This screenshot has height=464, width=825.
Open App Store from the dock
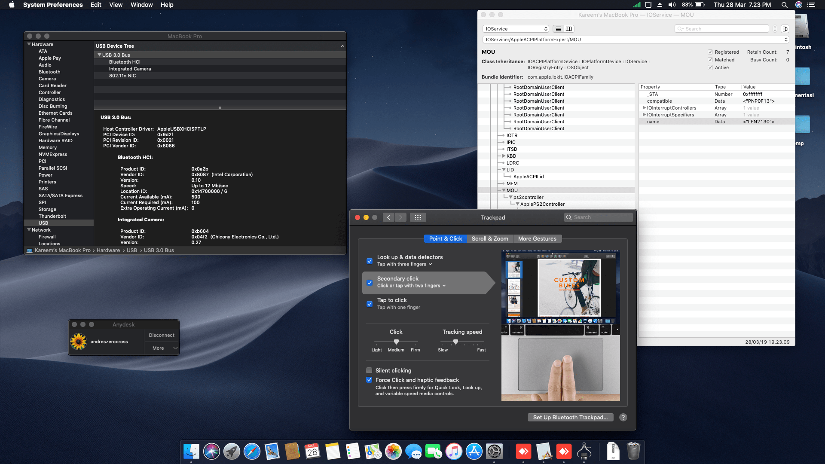point(474,452)
